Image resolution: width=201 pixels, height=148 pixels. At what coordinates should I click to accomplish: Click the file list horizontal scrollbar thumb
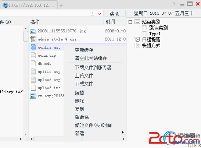pyautogui.click(x=58, y=139)
